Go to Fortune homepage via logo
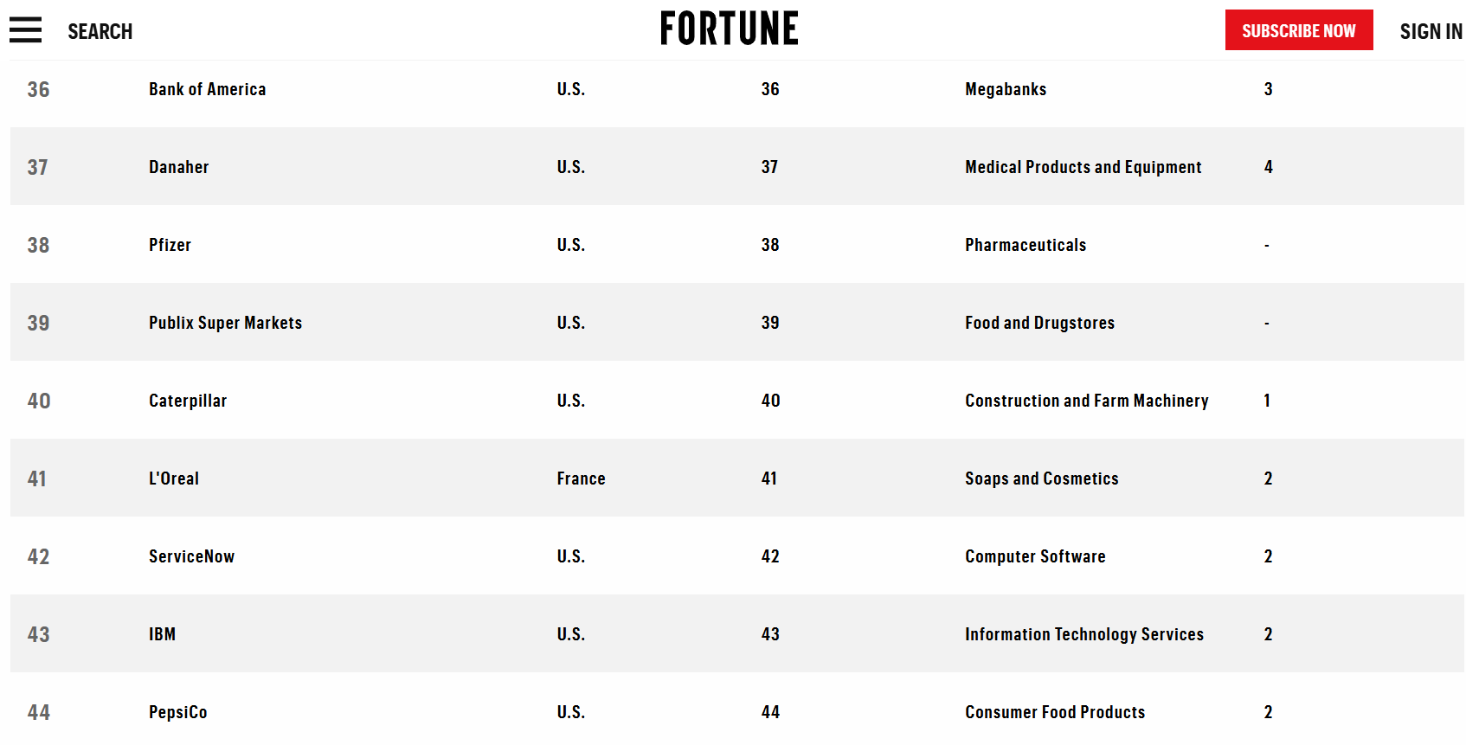 coord(729,29)
